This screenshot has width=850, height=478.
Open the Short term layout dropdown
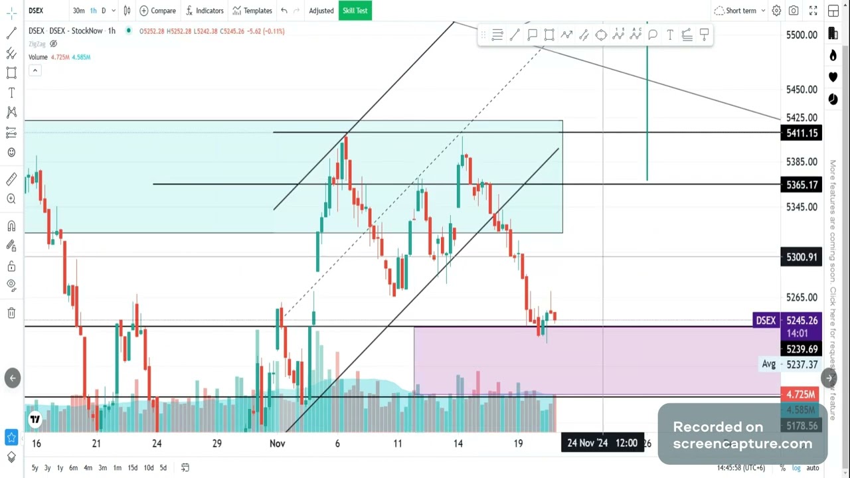(740, 11)
